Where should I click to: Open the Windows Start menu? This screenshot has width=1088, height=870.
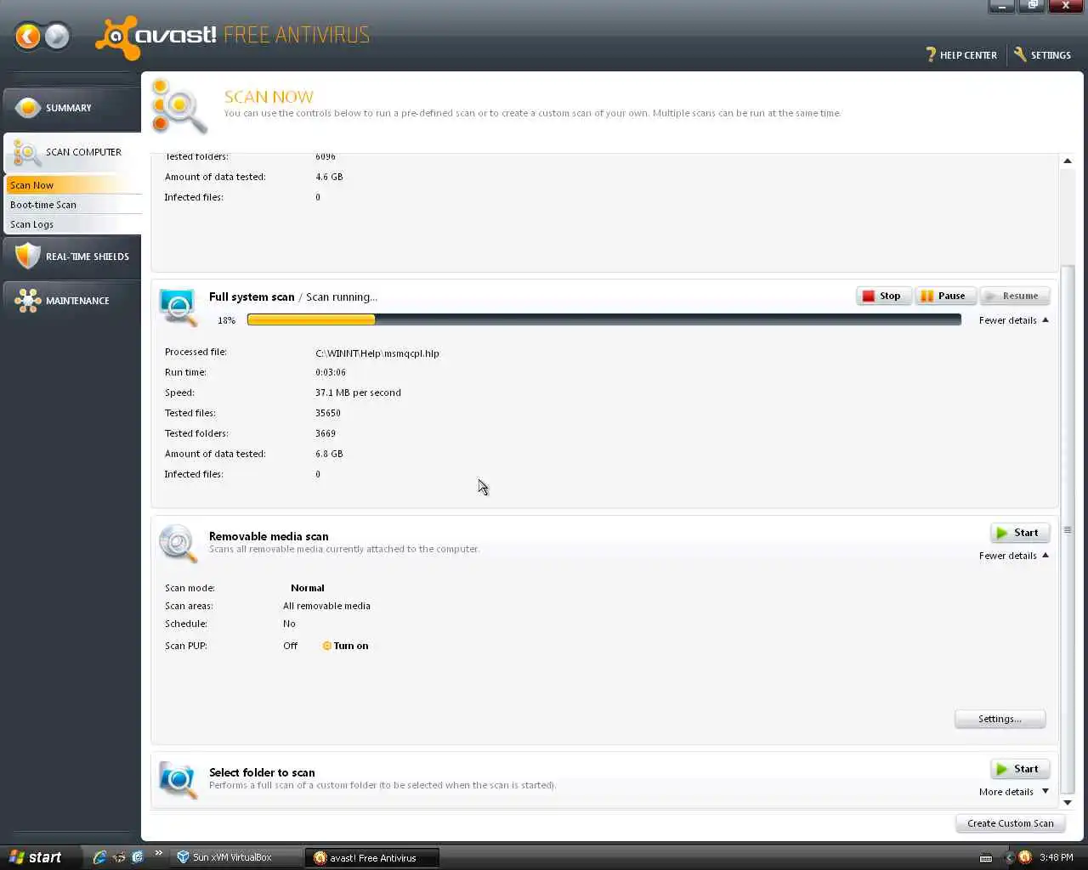[x=41, y=857]
